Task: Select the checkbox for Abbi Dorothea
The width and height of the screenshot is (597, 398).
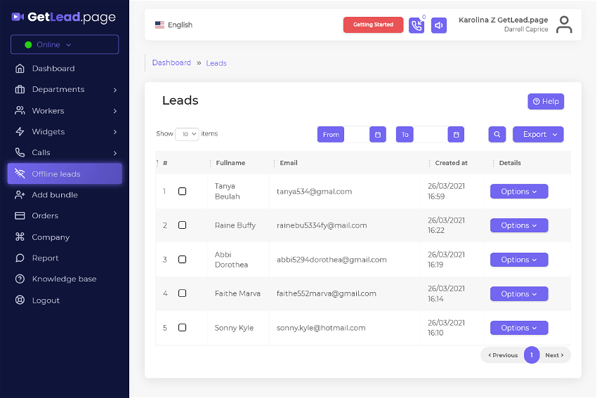Action: click(183, 259)
